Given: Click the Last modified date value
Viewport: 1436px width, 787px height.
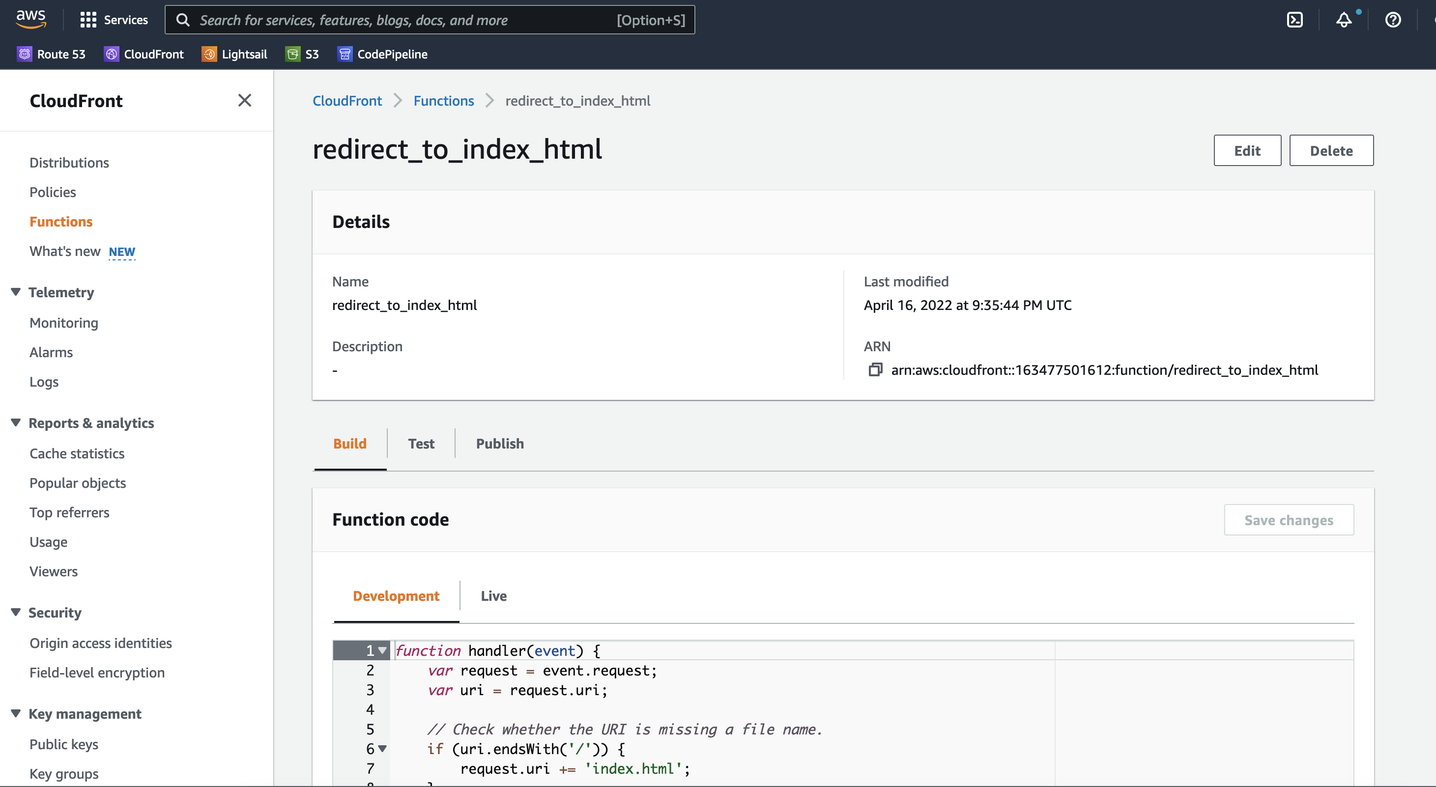Looking at the screenshot, I should (967, 305).
